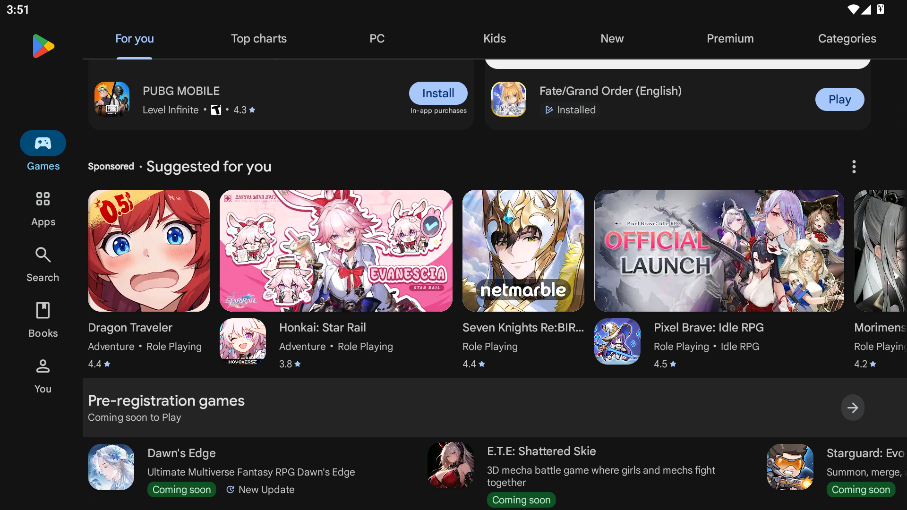
Task: Open the PUBG MOBILE title
Action: click(x=181, y=91)
